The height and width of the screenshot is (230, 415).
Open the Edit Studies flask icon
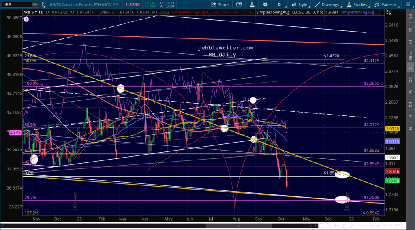(x=252, y=4)
